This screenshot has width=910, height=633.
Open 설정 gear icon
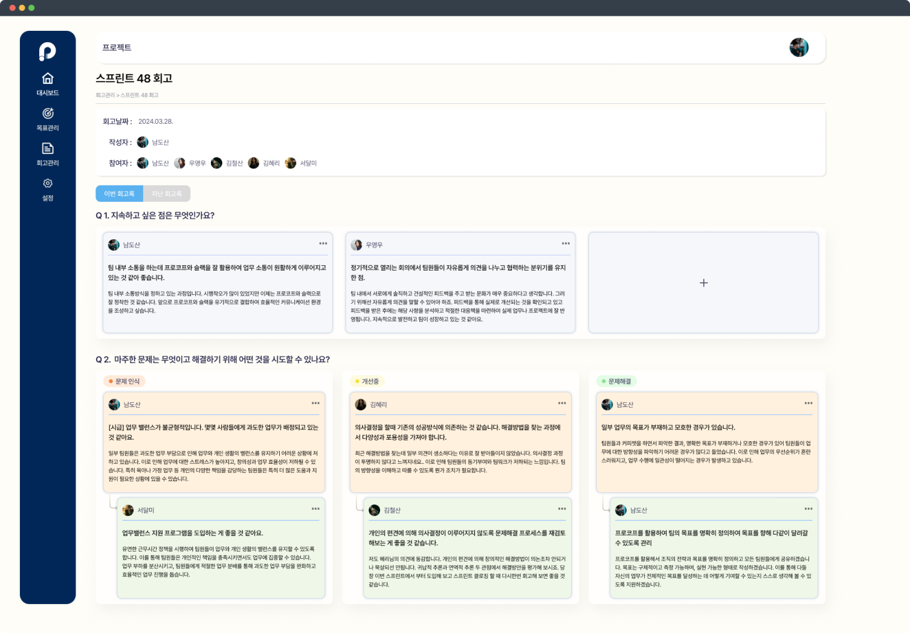[x=48, y=183]
